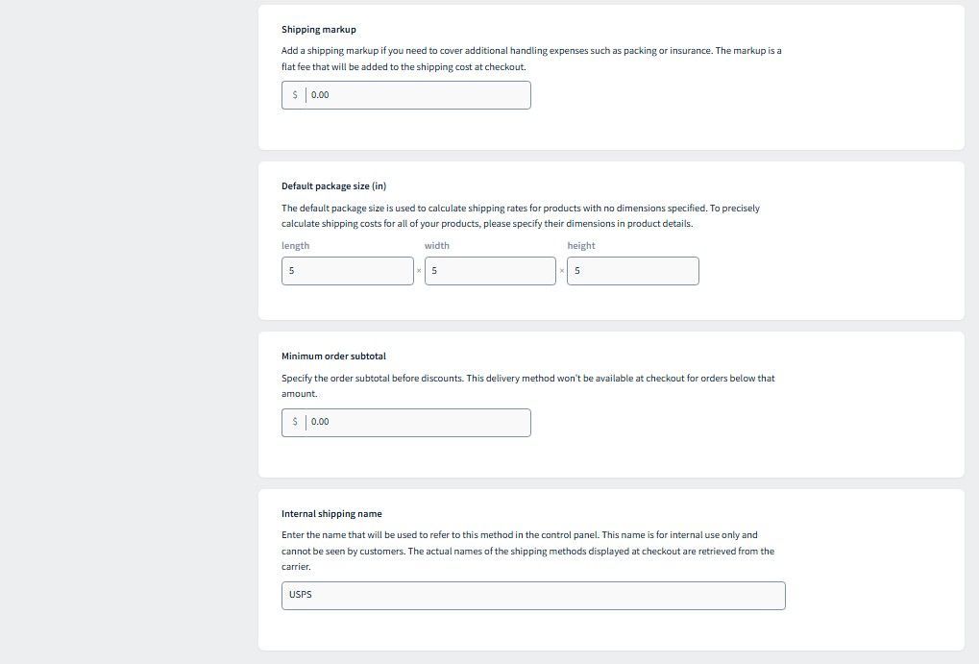
Task: Focus the width input box
Action: (x=490, y=271)
